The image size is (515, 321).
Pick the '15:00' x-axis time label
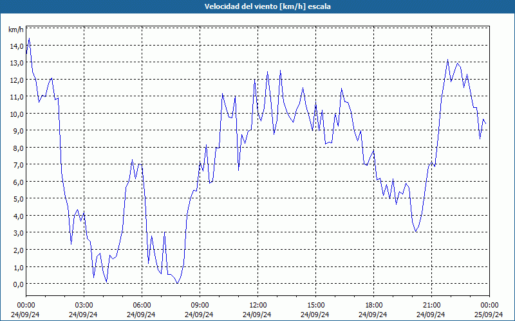315,306
